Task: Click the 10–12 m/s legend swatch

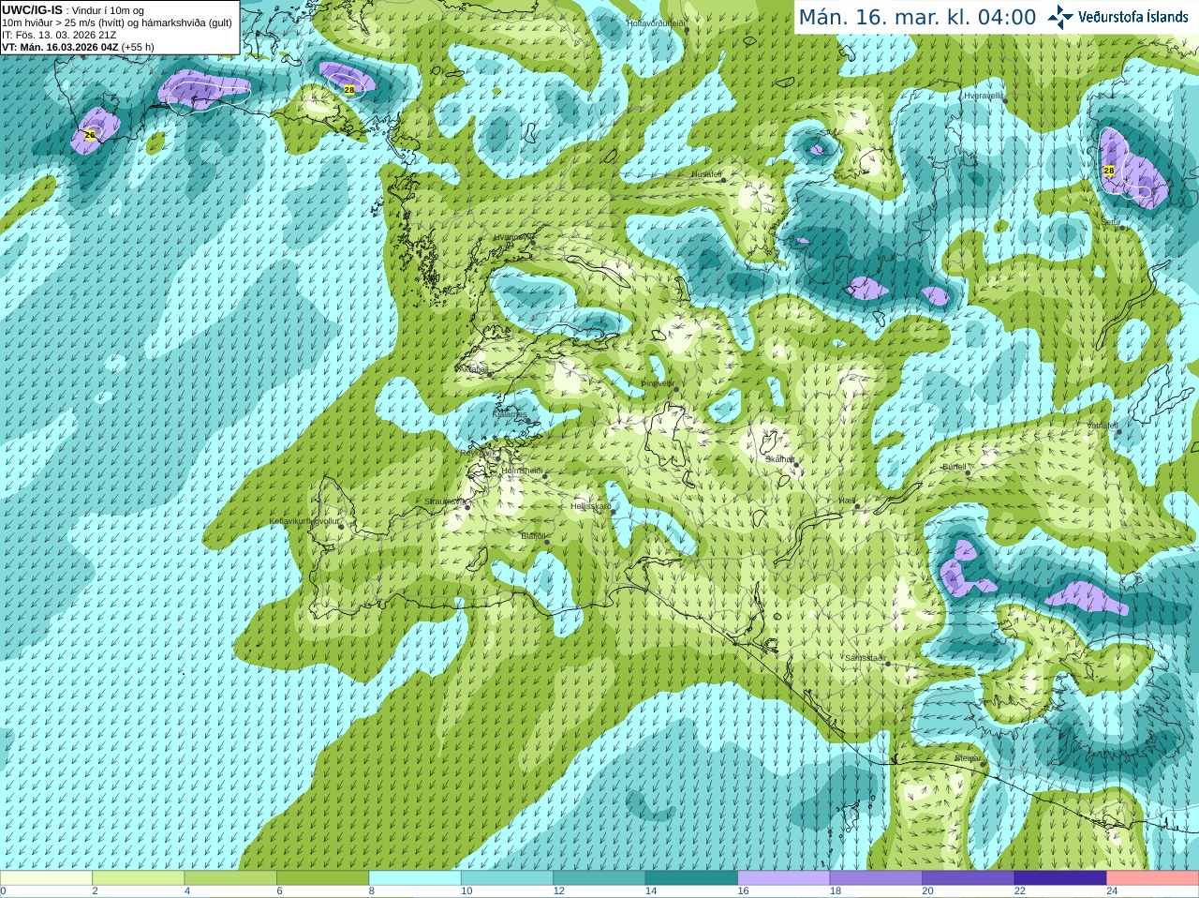Action: (x=507, y=878)
